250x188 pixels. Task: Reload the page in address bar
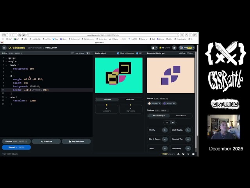click(178, 35)
